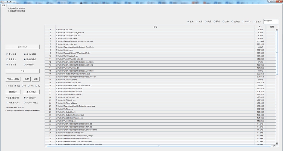
Task: Click the horizontal scrollbar left arrow
Action: (46, 146)
